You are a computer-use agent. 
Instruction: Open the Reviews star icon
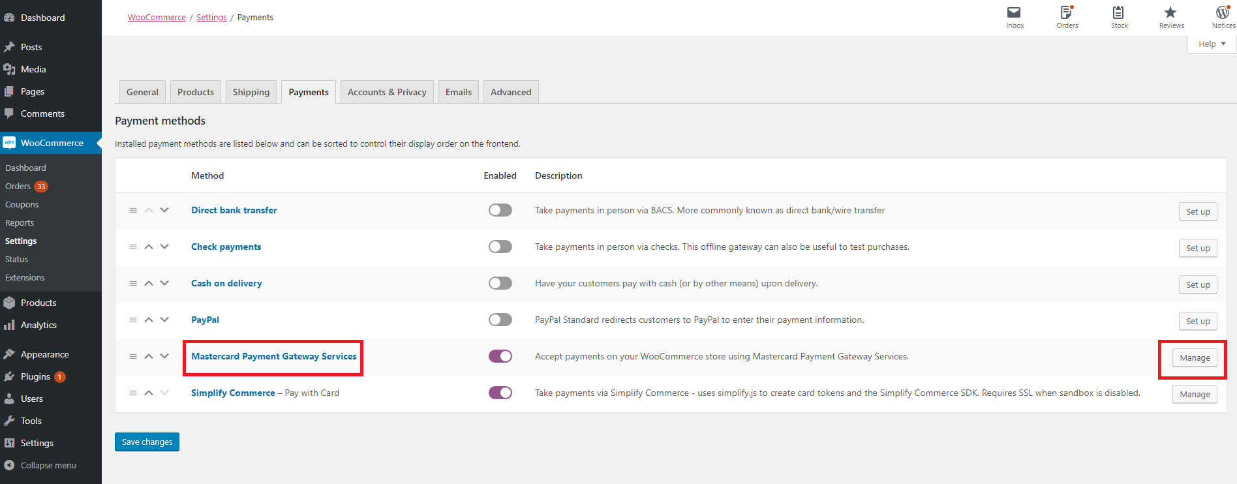click(1170, 12)
